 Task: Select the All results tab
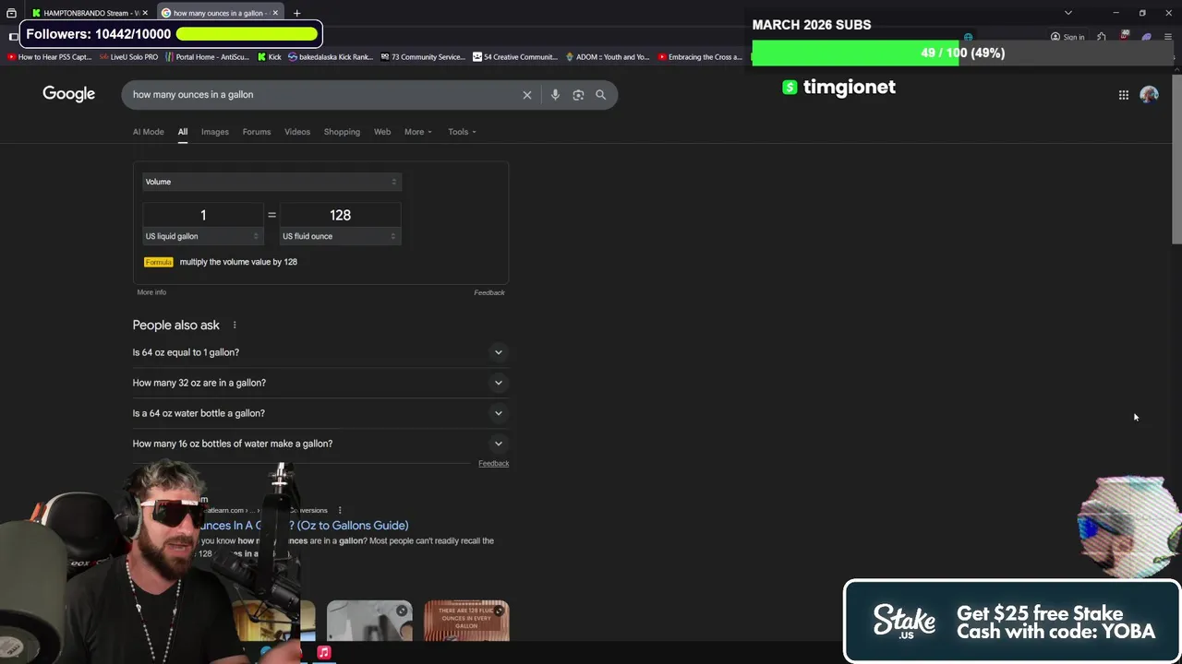tap(183, 132)
